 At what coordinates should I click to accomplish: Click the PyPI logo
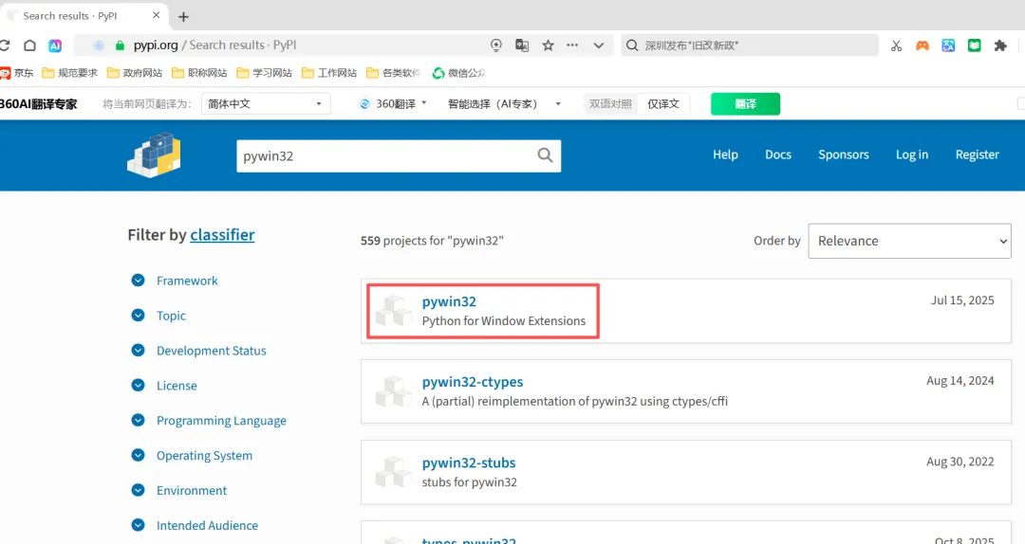coord(155,155)
